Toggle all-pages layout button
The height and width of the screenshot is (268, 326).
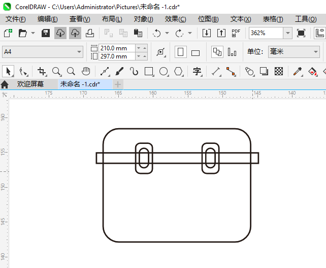tap(217, 52)
